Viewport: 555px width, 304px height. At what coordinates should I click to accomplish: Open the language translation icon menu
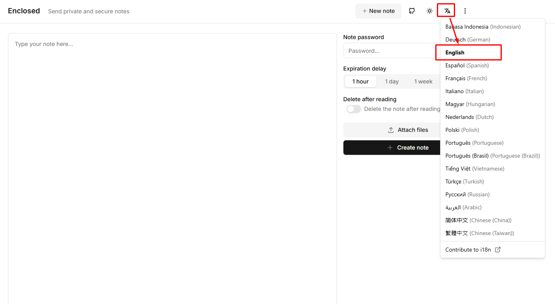(x=447, y=11)
